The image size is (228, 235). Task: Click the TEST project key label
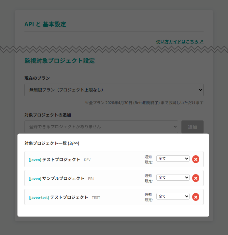tap(96, 198)
